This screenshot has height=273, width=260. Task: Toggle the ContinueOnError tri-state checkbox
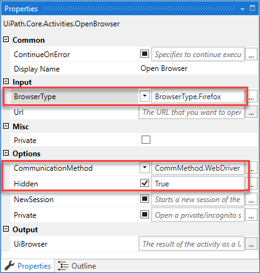point(145,54)
